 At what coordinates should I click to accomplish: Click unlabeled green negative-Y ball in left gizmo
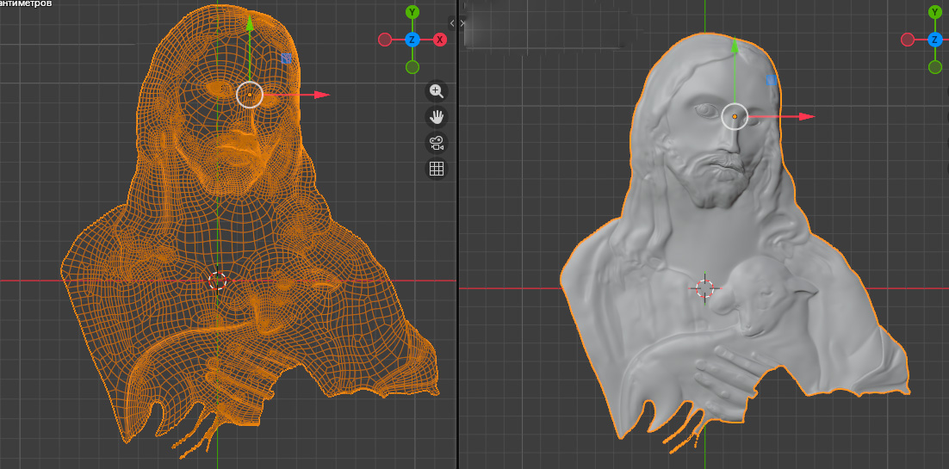click(412, 67)
